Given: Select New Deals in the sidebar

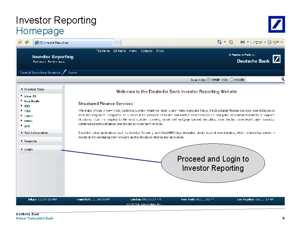Looking at the screenshot, I should point(32,101).
